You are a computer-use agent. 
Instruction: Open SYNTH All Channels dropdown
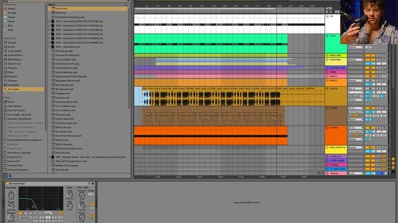click(x=356, y=131)
